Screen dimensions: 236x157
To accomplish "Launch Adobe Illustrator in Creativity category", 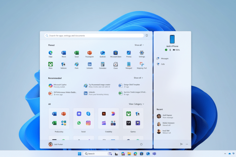I will (x=104, y=114).
